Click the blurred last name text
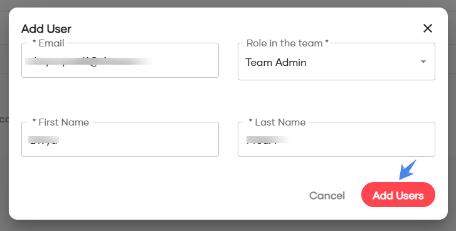The image size is (456, 231). (267, 140)
